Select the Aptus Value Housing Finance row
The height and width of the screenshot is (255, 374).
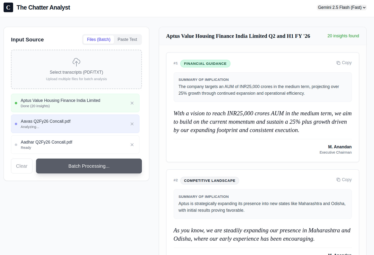[75, 103]
